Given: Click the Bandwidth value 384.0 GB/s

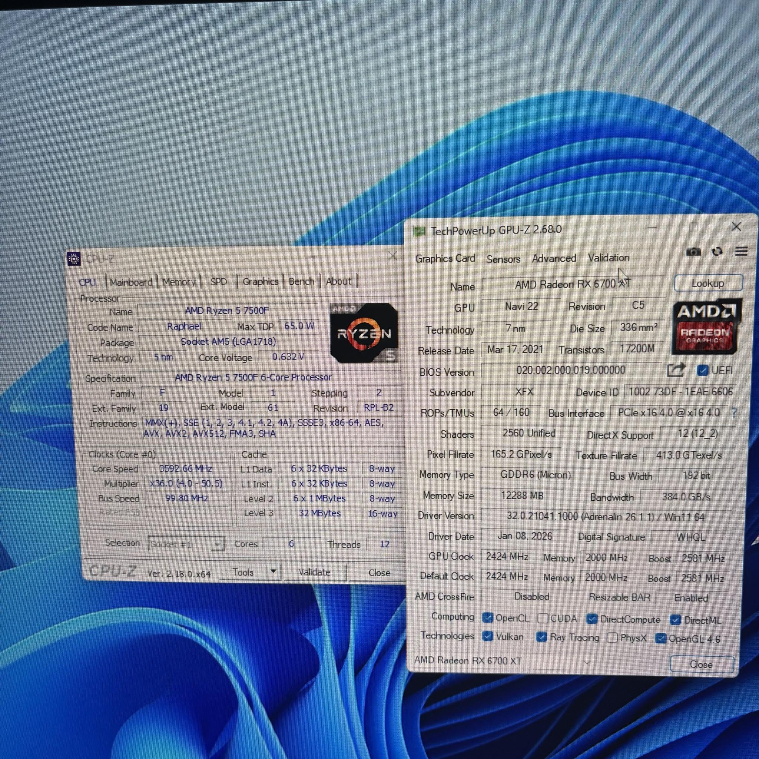Looking at the screenshot, I should click(686, 497).
